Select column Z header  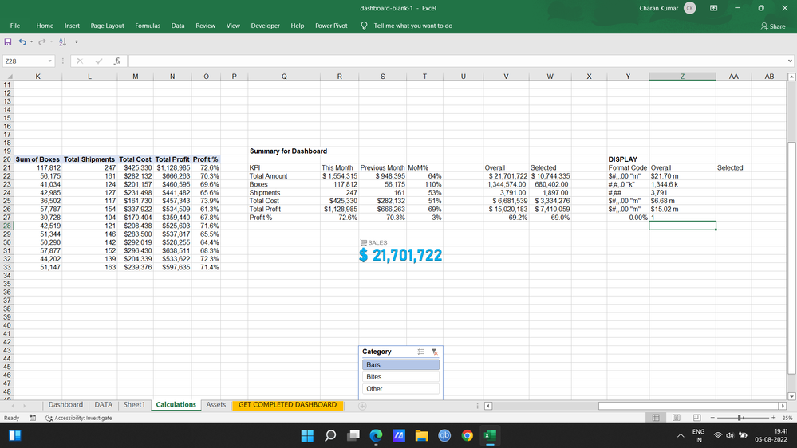(682, 77)
